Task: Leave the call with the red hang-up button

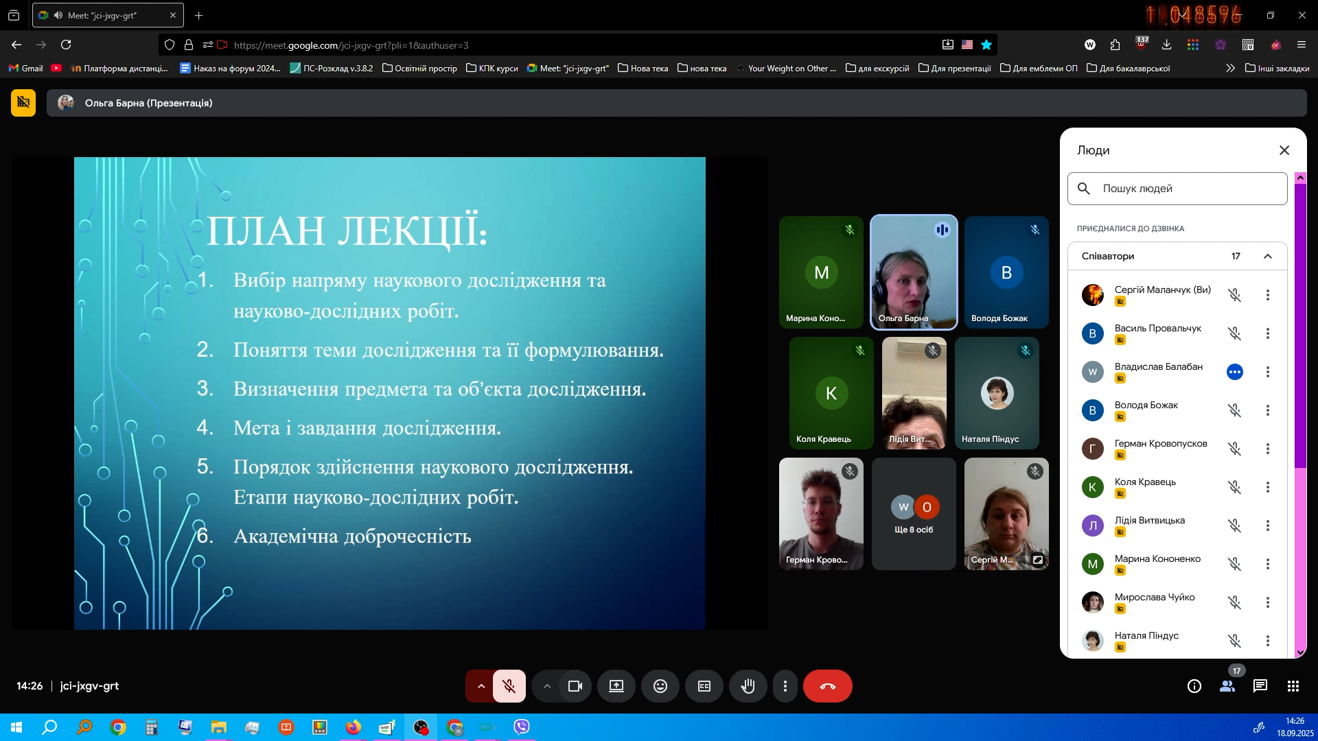Action: tap(827, 686)
